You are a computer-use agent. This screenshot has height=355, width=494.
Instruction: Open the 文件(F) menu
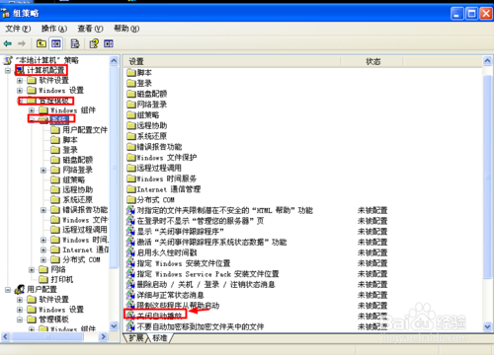[x=18, y=29]
